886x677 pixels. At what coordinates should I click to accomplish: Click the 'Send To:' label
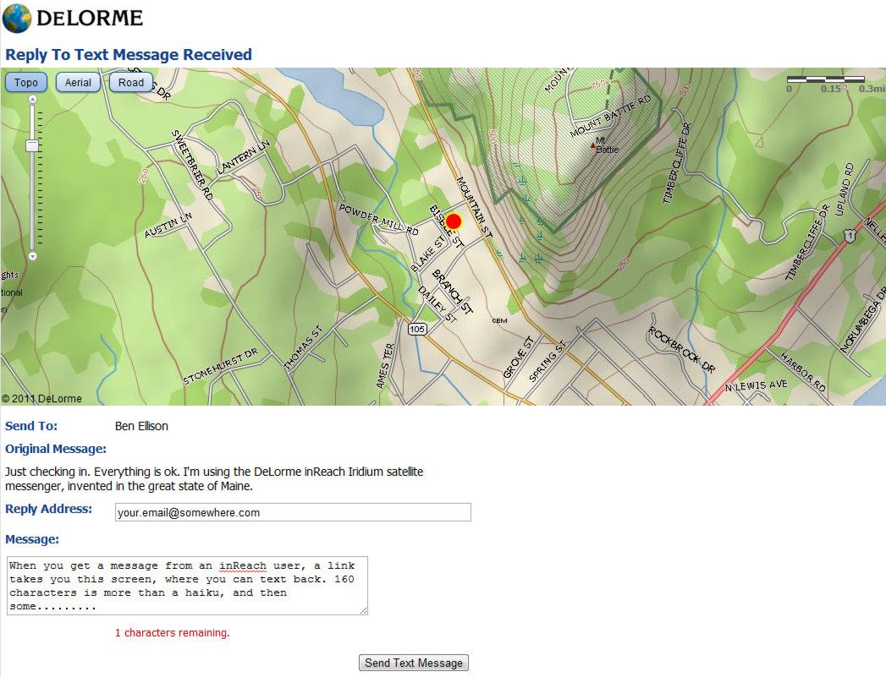click(x=31, y=426)
